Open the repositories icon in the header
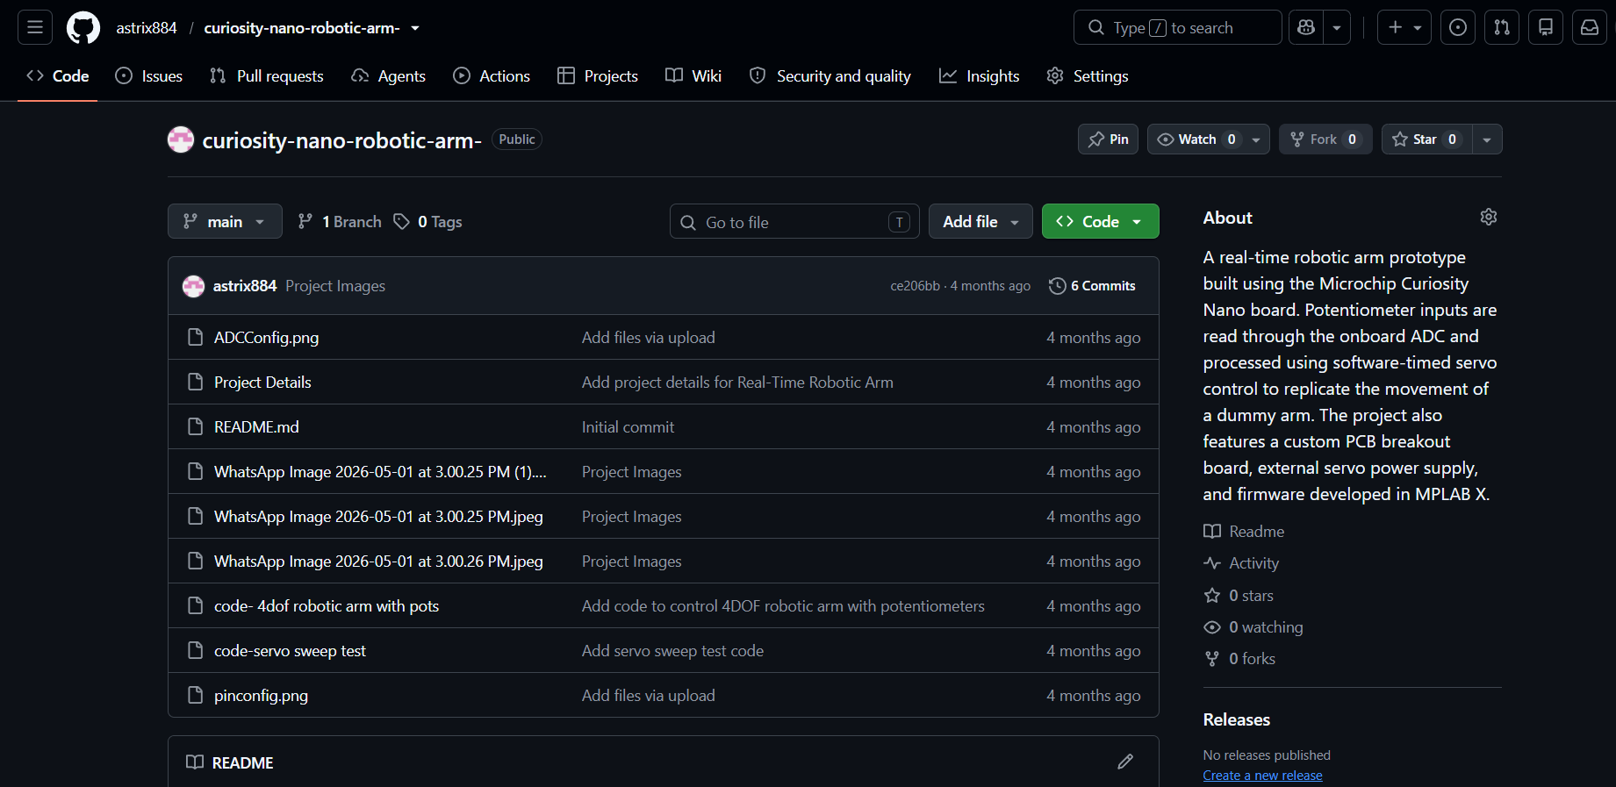This screenshot has height=787, width=1616. coord(1546,27)
